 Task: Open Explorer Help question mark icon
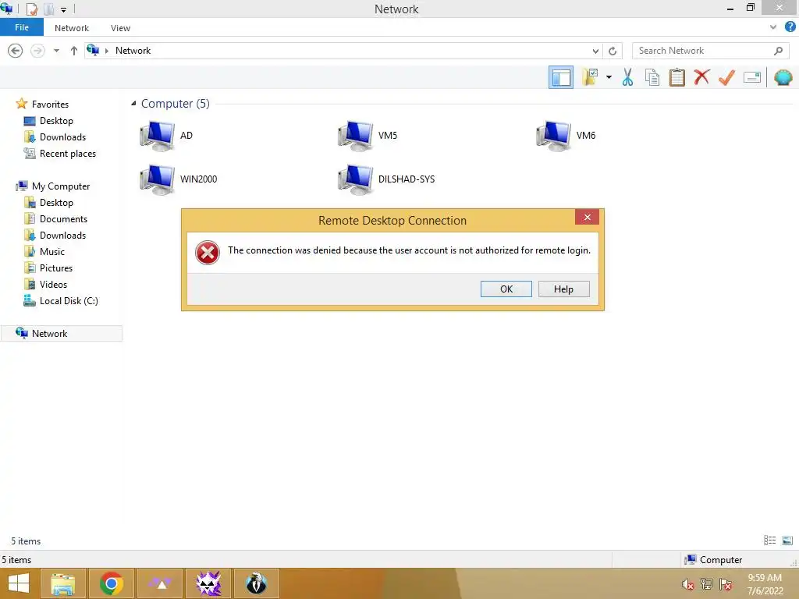coord(790,27)
